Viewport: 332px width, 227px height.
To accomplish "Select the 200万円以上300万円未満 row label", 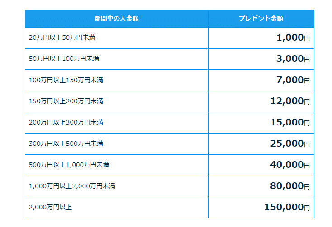I will pos(66,122).
